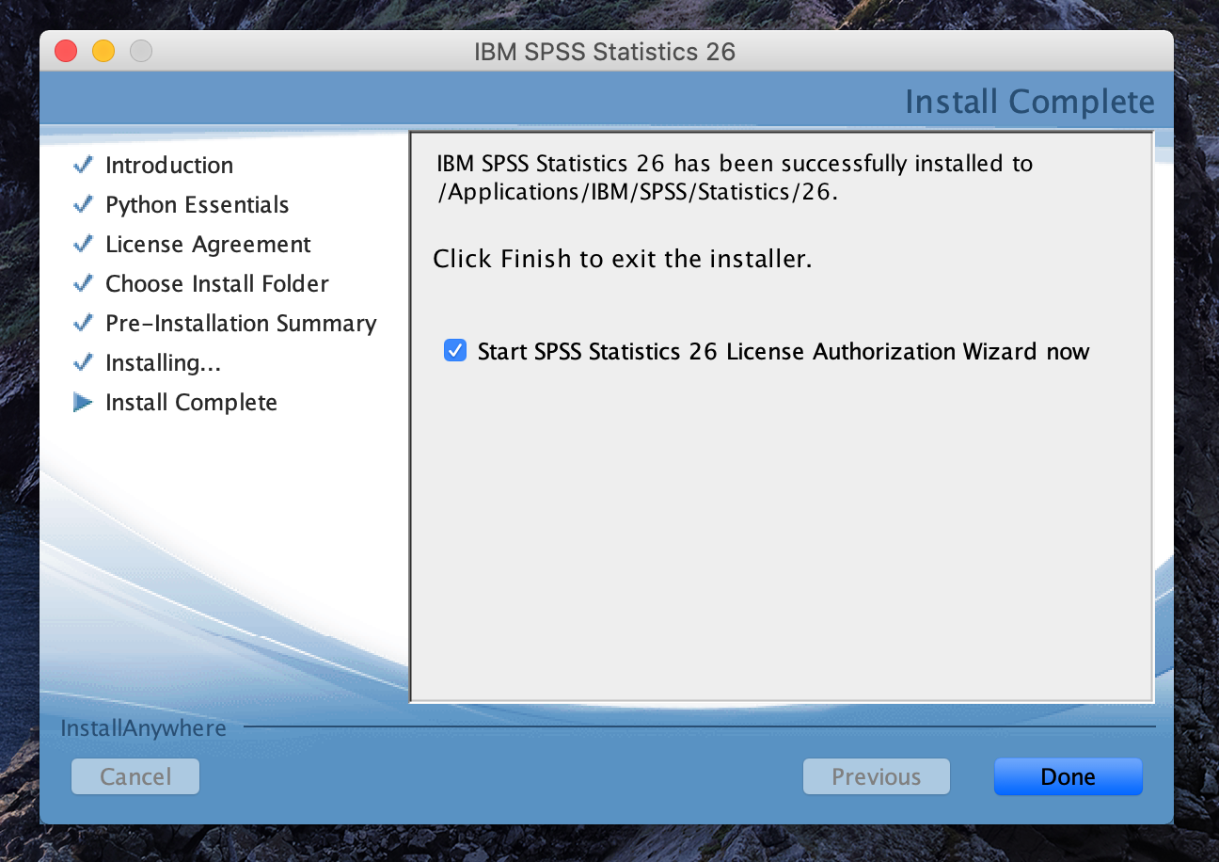The width and height of the screenshot is (1219, 862).
Task: Click the Install Complete header title
Action: click(1029, 102)
